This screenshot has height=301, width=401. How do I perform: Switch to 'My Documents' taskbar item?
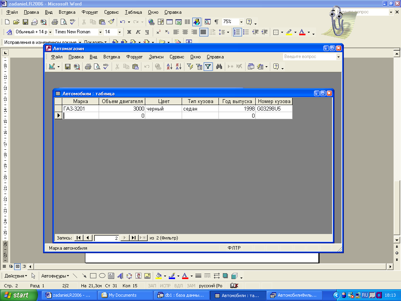click(x=125, y=296)
